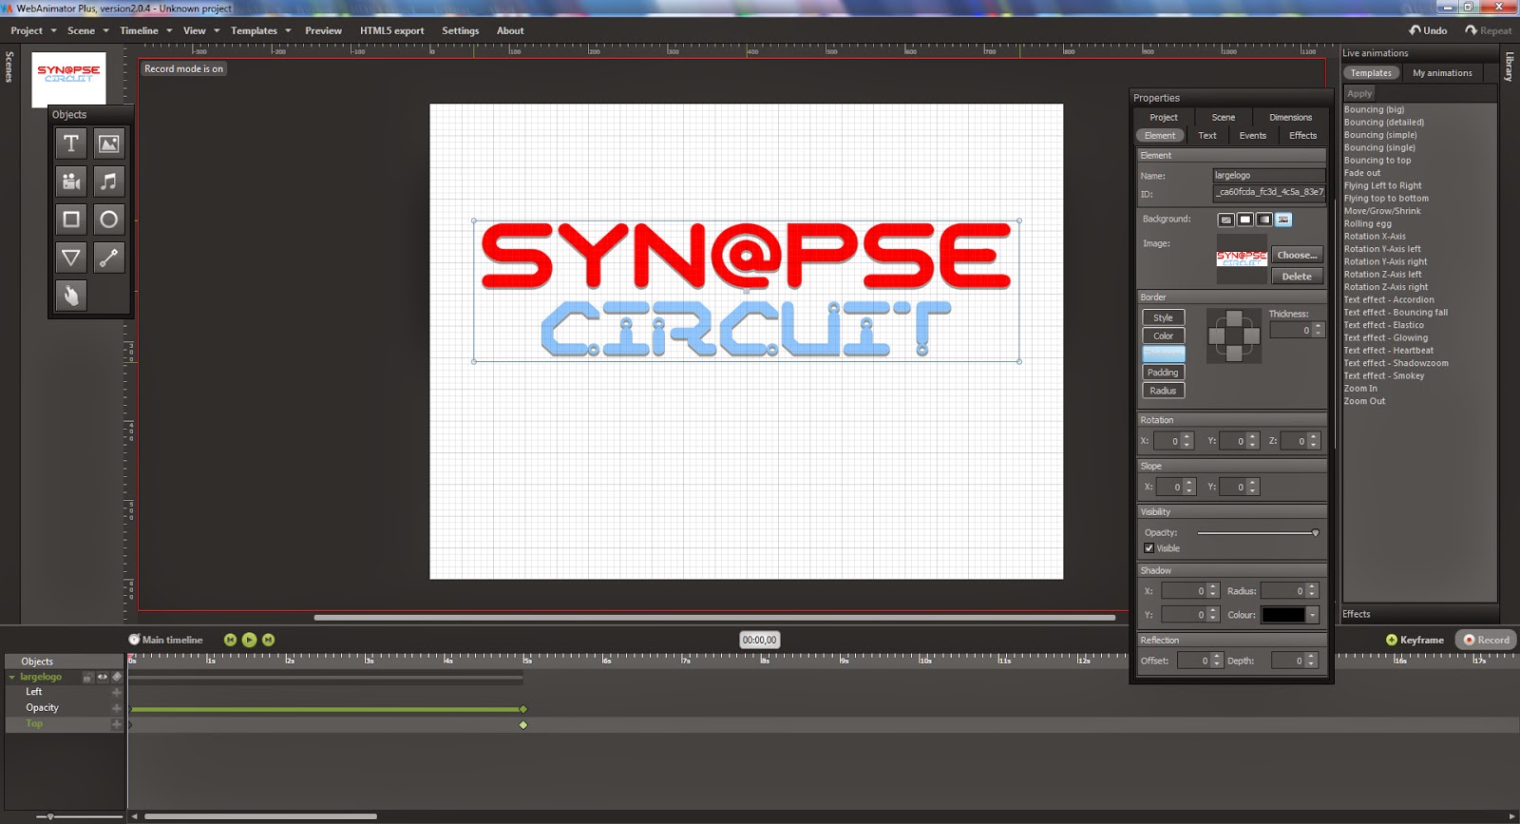Add a keyframe on the Opacity property row
Image resolution: width=1520 pixels, height=824 pixels.
[117, 708]
